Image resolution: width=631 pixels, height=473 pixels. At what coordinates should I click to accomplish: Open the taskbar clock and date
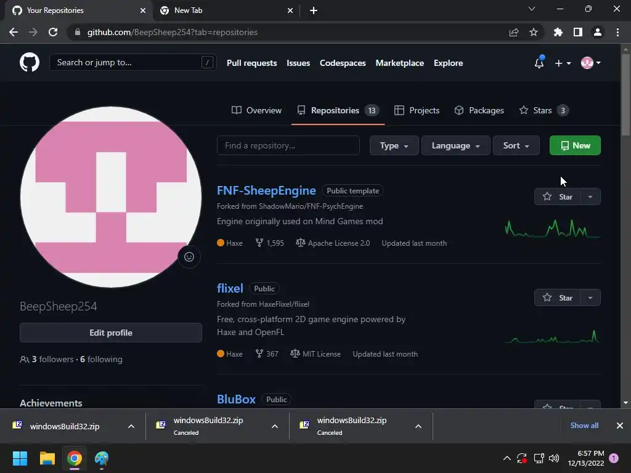[586, 458]
